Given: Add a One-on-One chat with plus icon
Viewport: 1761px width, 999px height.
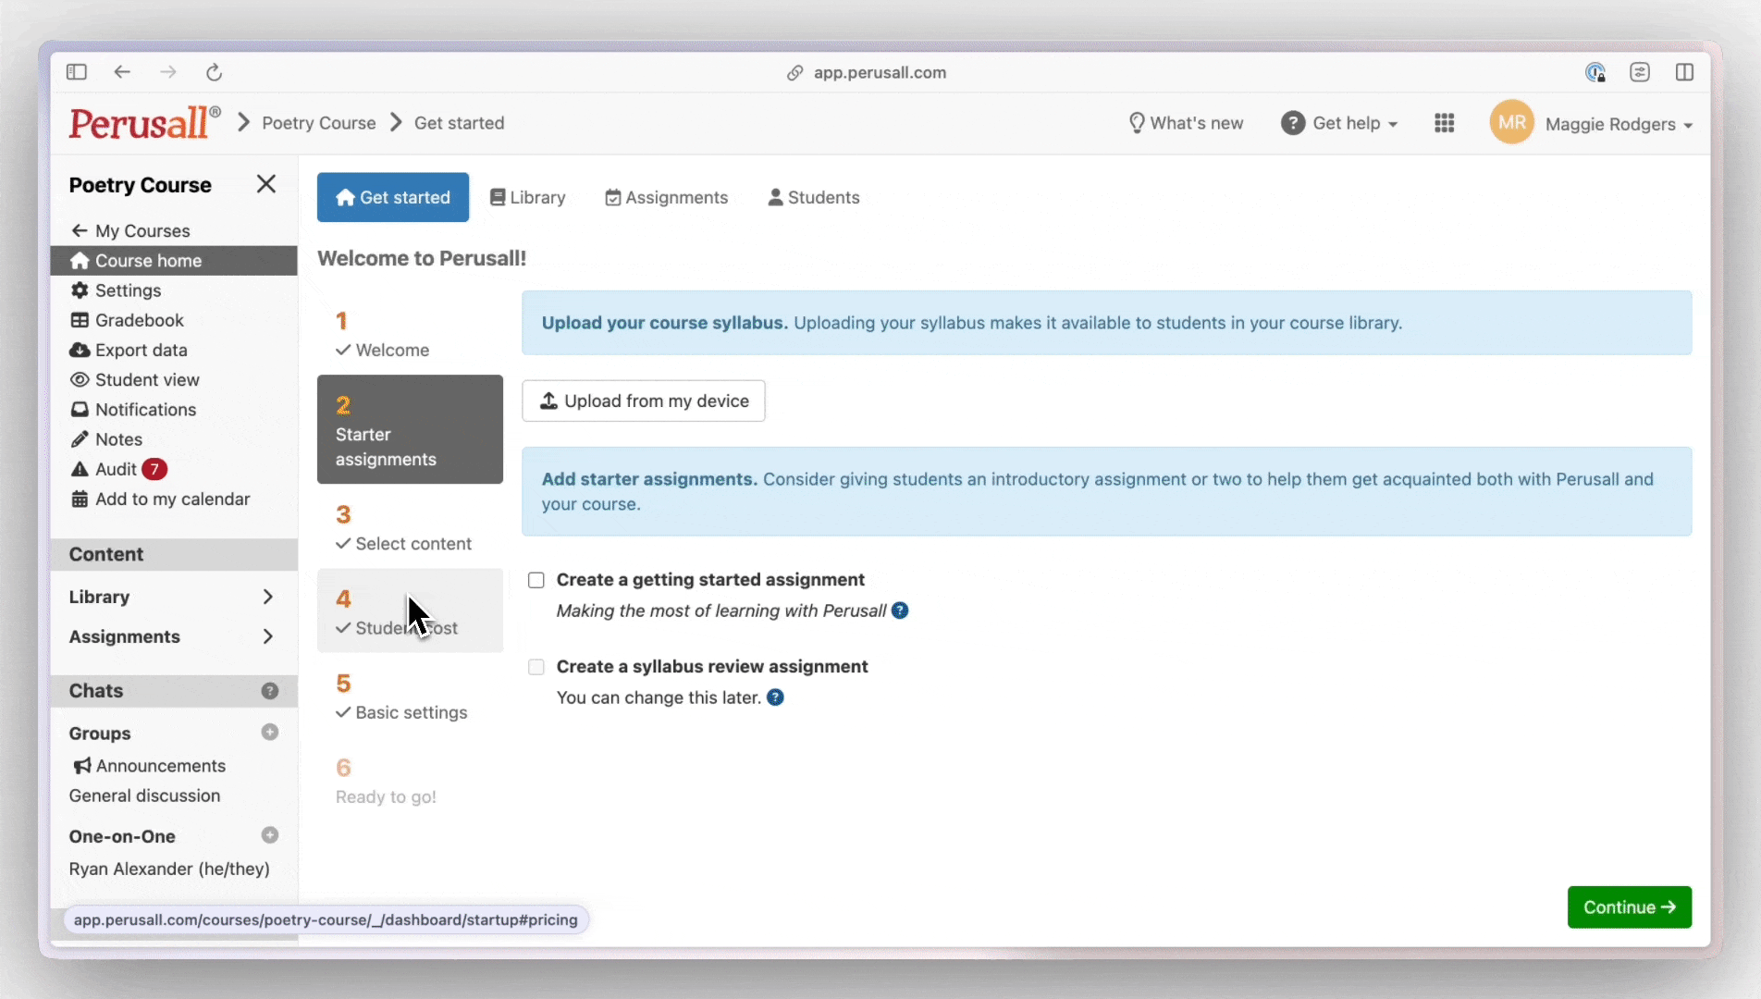Looking at the screenshot, I should (x=269, y=835).
